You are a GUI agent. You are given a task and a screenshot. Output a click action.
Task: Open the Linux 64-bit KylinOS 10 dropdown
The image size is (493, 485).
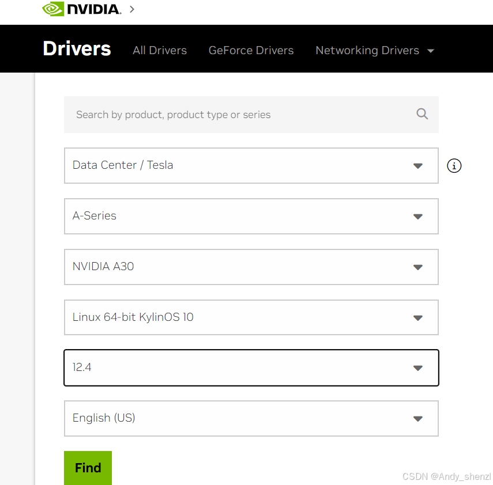(x=251, y=317)
